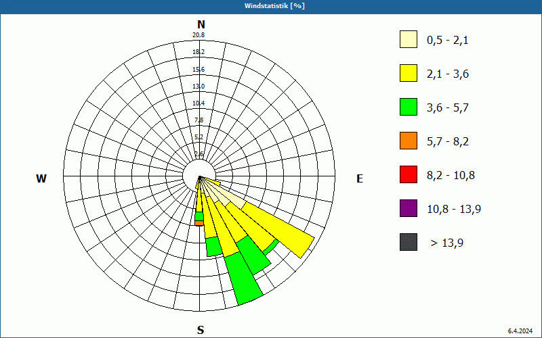Click the 10,4 axis value
The width and height of the screenshot is (542, 338).
point(199,103)
